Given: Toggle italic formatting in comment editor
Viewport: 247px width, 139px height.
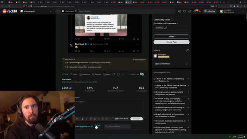Looking at the screenshot, I should pyautogui.click(x=86, y=119).
